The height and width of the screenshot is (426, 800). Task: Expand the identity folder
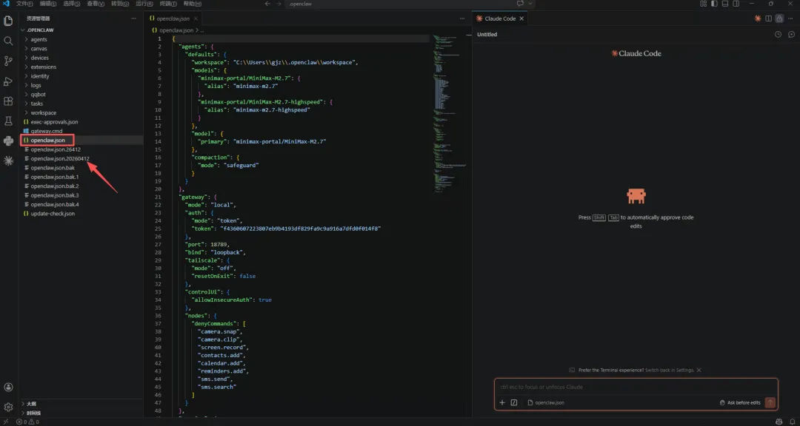pyautogui.click(x=81, y=76)
